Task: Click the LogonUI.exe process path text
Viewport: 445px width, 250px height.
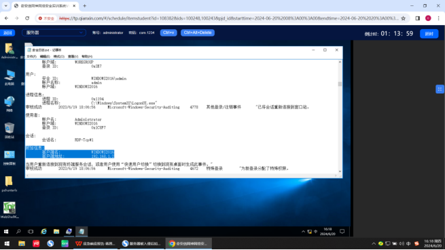Action: click(124, 103)
